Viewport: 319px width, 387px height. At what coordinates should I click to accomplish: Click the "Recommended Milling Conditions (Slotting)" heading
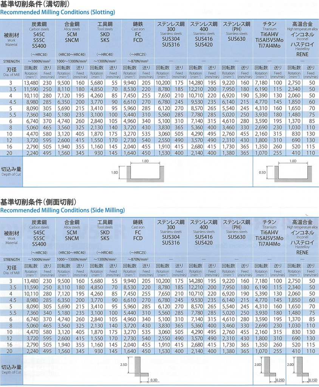tap(57, 12)
